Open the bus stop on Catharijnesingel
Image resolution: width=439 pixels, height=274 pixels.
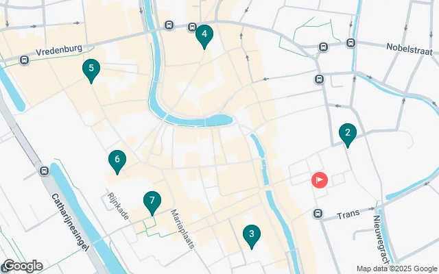(44, 171)
